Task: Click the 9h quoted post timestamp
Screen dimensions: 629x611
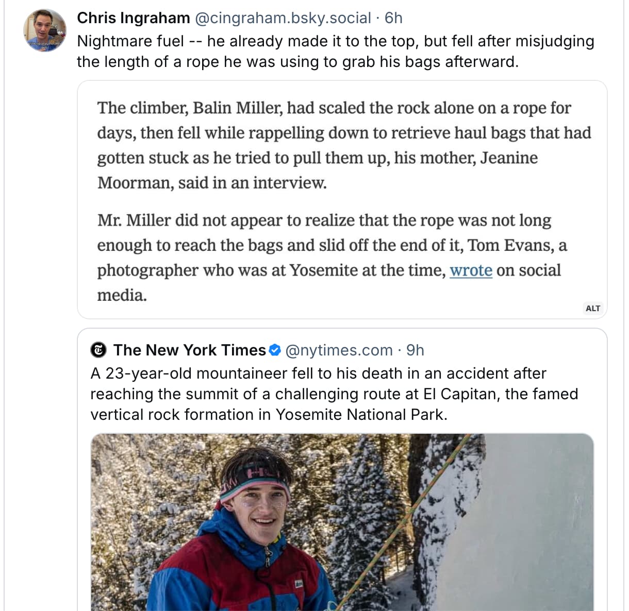Action: (415, 350)
